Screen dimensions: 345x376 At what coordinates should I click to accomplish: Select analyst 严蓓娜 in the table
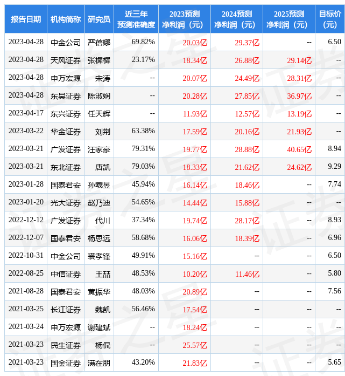pos(99,42)
